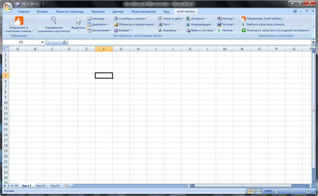The width and height of the screenshot is (318, 196).
Task: Open the Числа и даты menu
Action: pos(171,18)
